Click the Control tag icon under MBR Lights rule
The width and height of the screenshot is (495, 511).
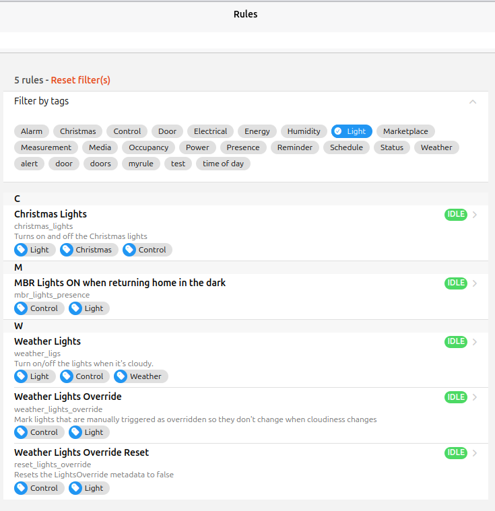[x=22, y=308]
